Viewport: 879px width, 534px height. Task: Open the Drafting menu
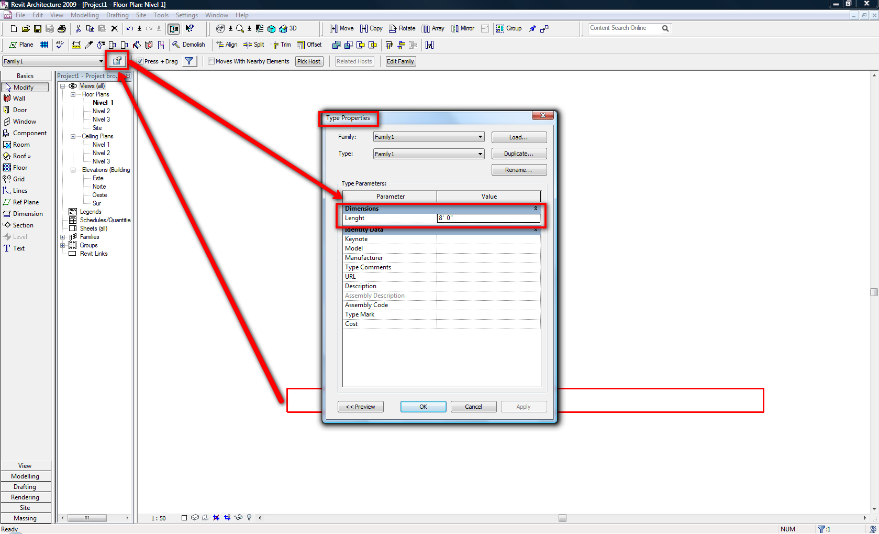click(x=117, y=15)
